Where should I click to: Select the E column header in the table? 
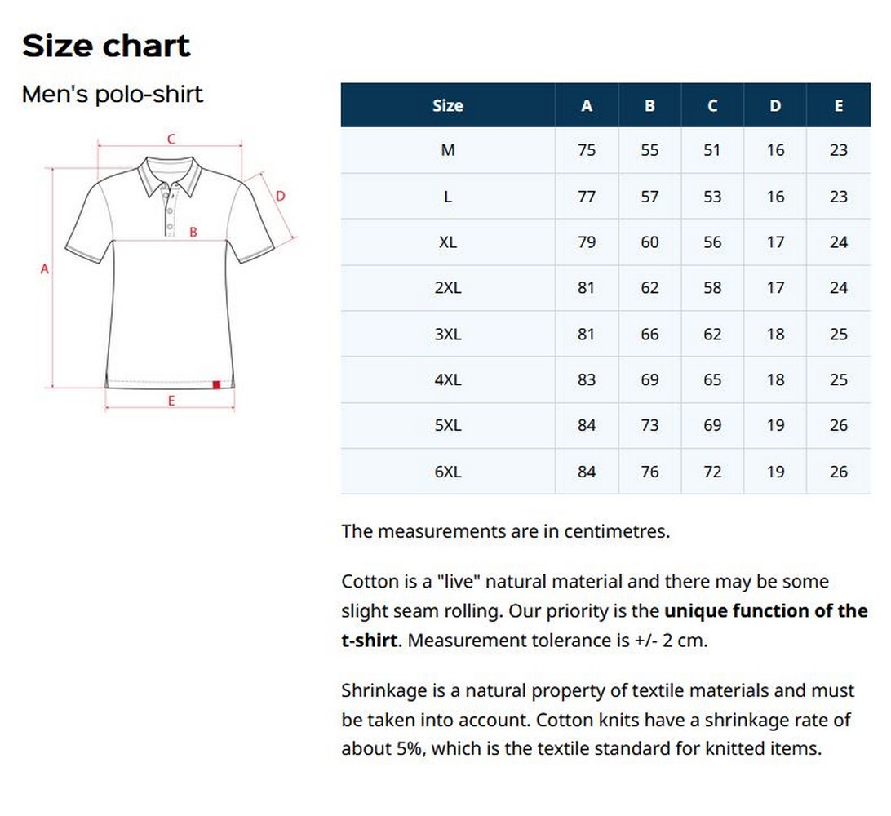[x=838, y=105]
